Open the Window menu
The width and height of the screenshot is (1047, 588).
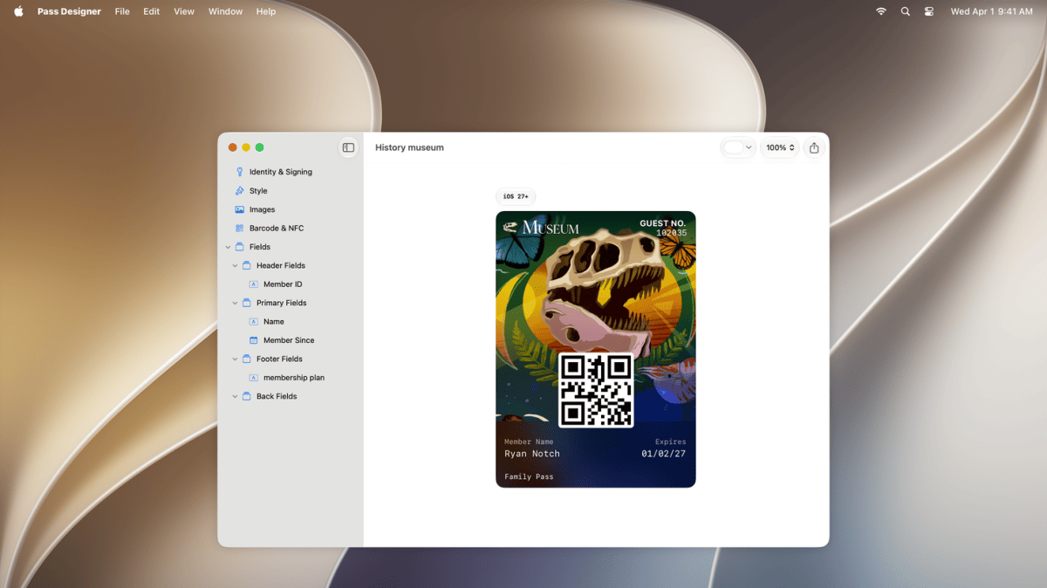coord(225,11)
